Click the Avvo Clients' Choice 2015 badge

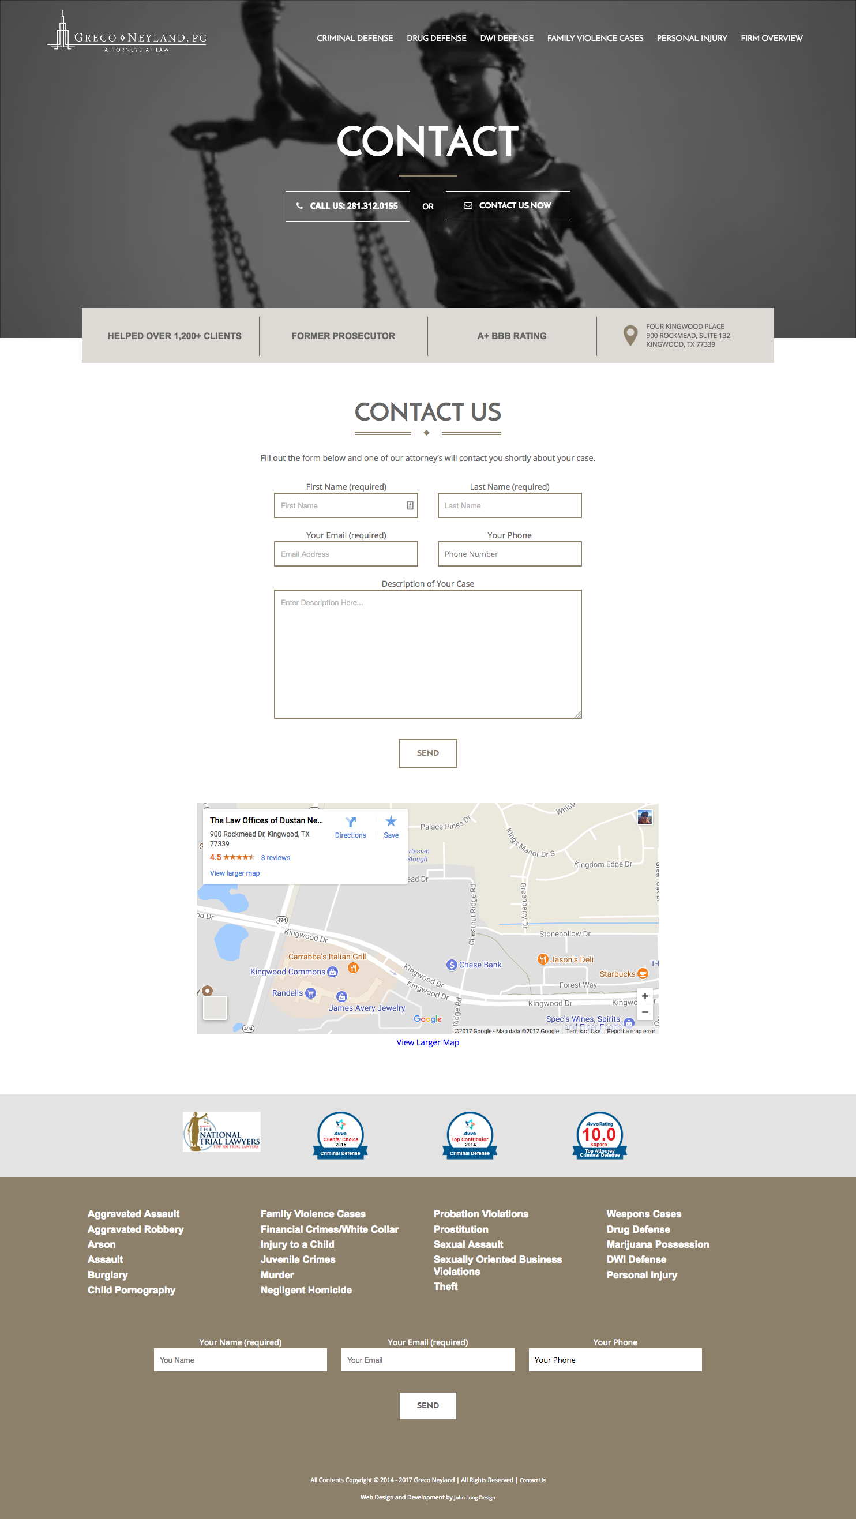click(x=340, y=1135)
